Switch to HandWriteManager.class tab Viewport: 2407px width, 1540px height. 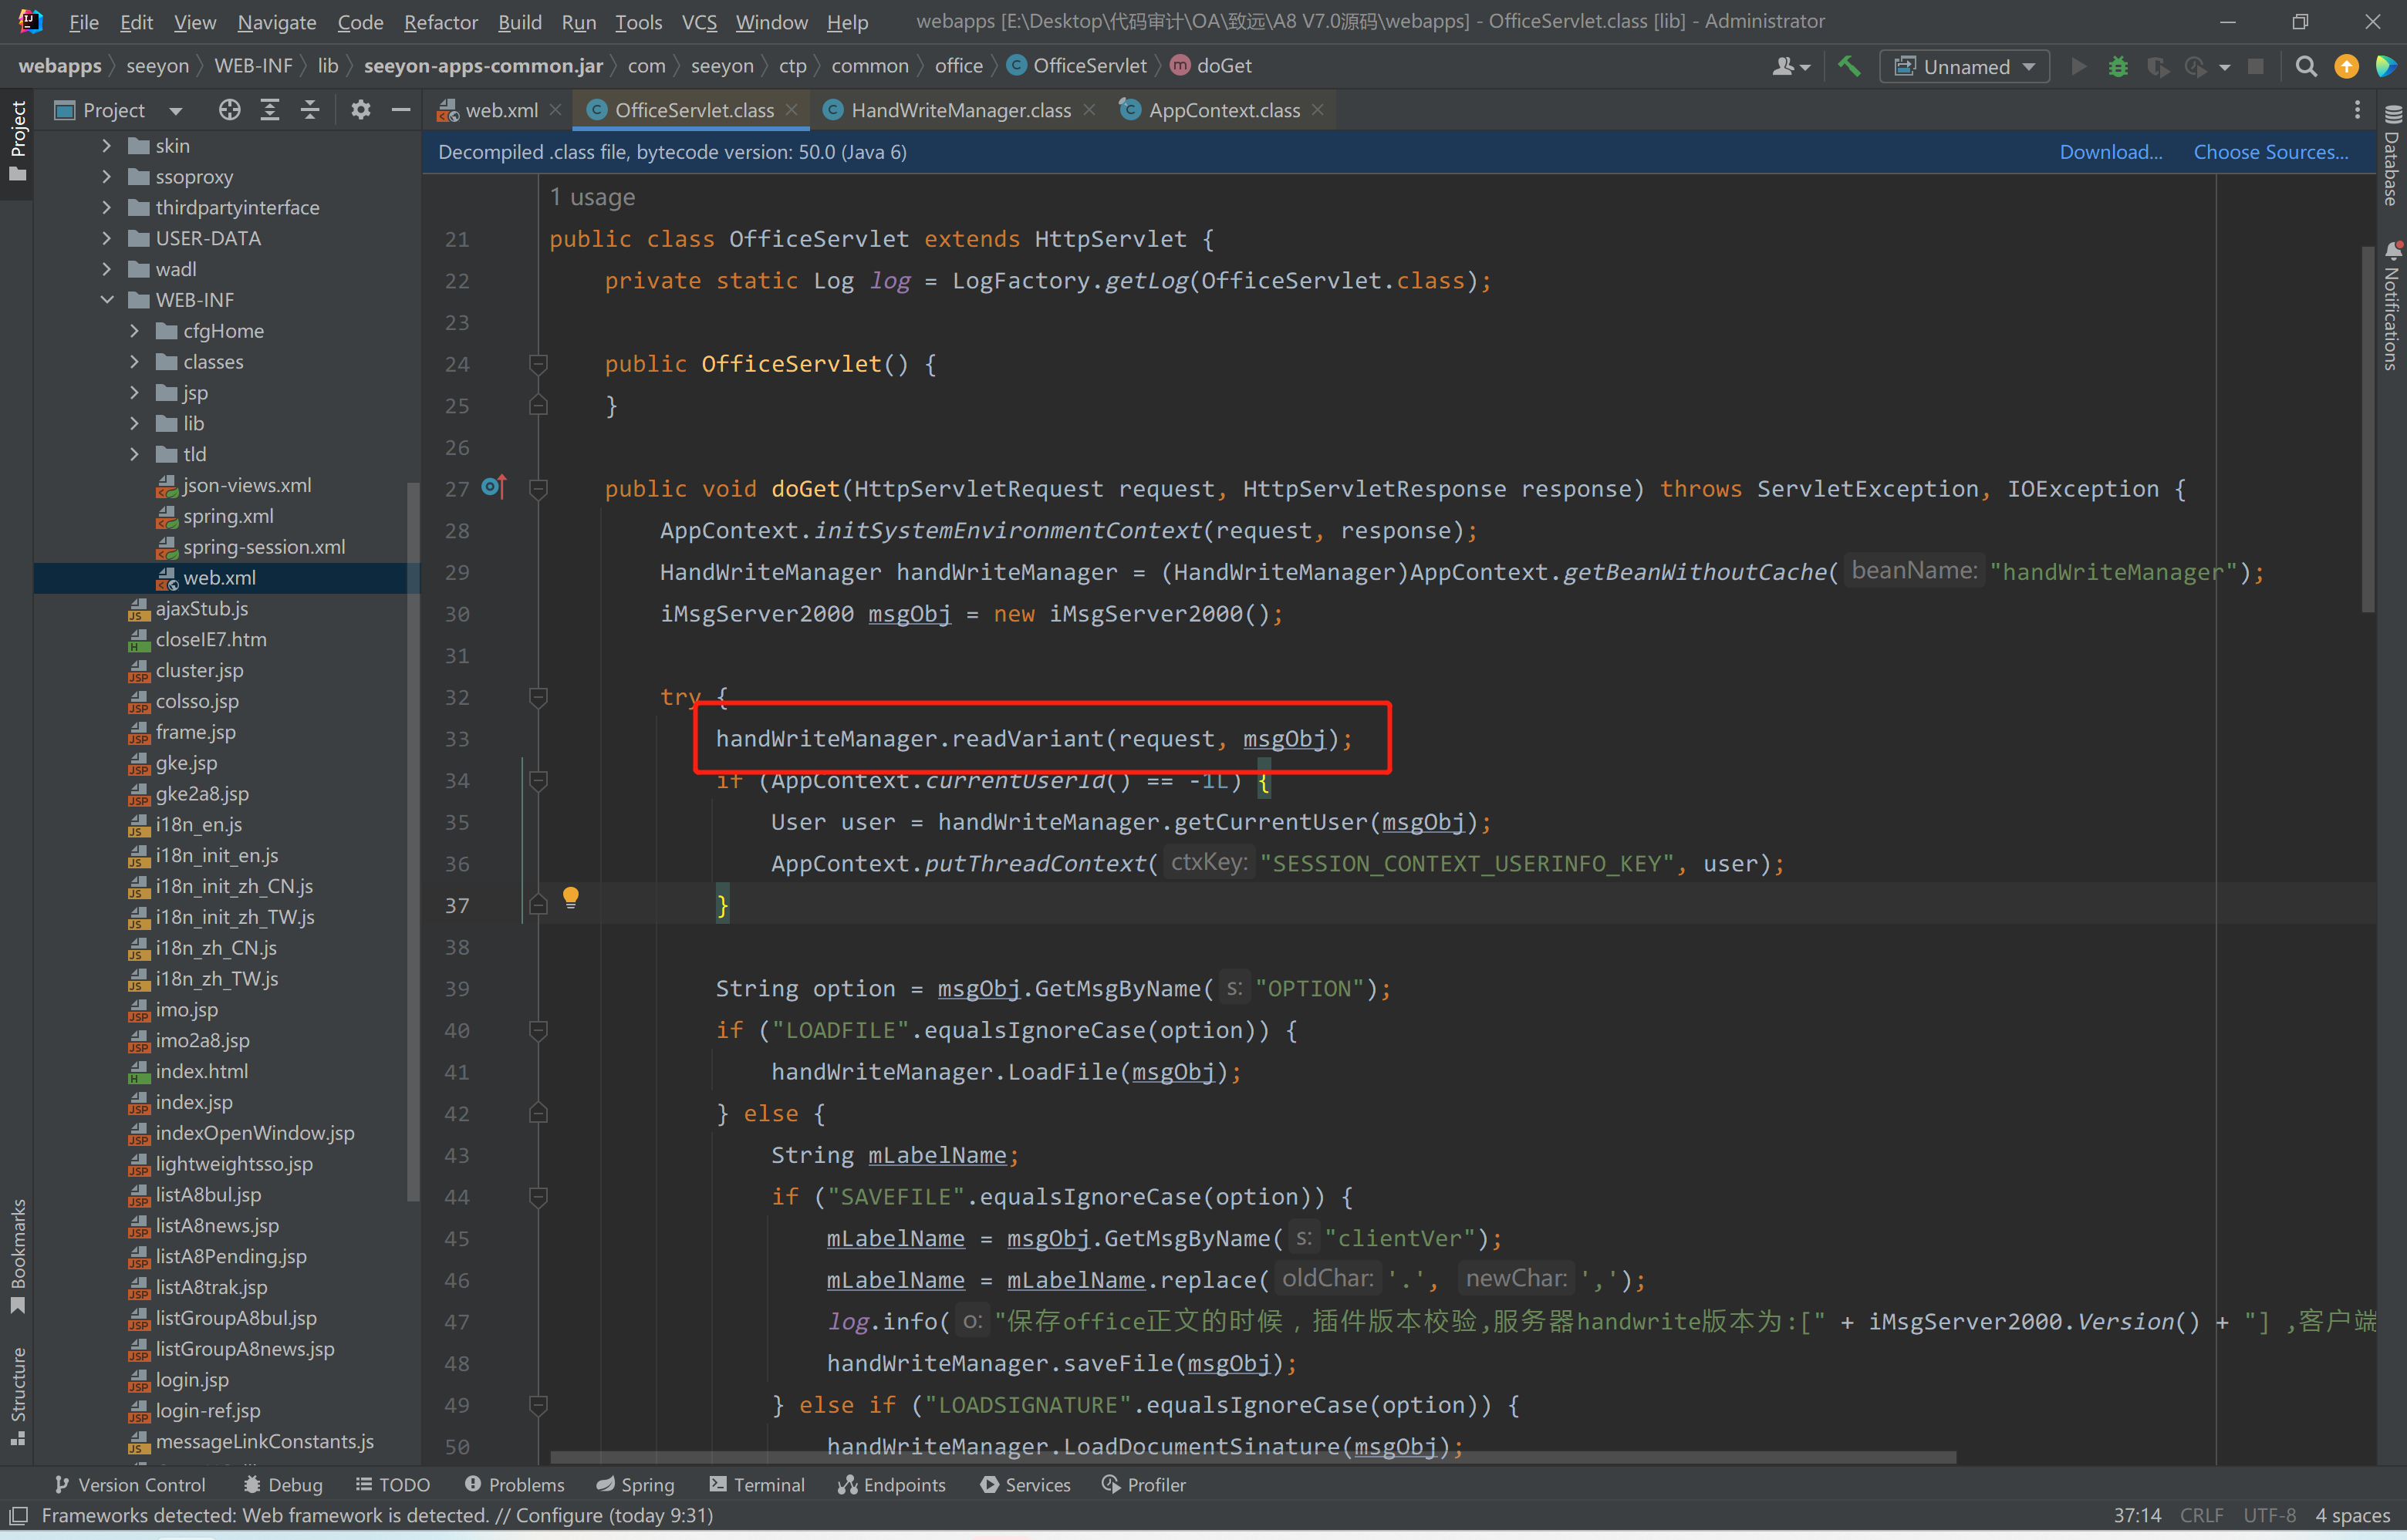(960, 110)
